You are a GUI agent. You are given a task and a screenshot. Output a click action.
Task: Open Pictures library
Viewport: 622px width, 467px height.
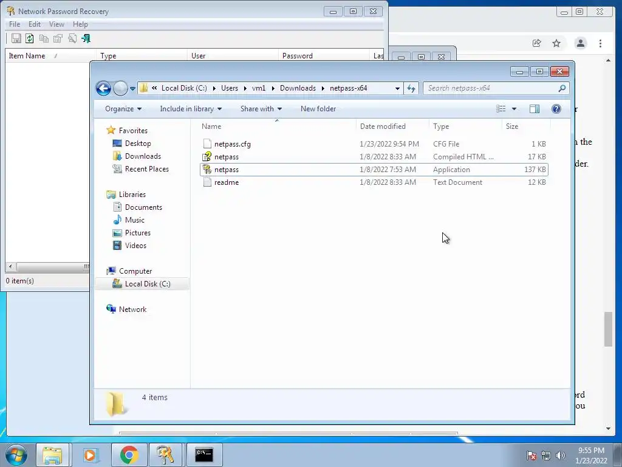pyautogui.click(x=138, y=233)
